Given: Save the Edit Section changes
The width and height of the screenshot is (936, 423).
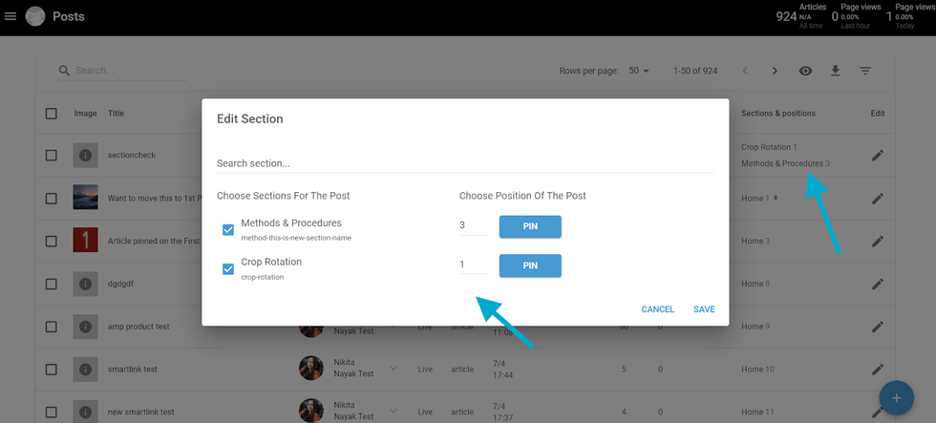Looking at the screenshot, I should pyautogui.click(x=704, y=309).
